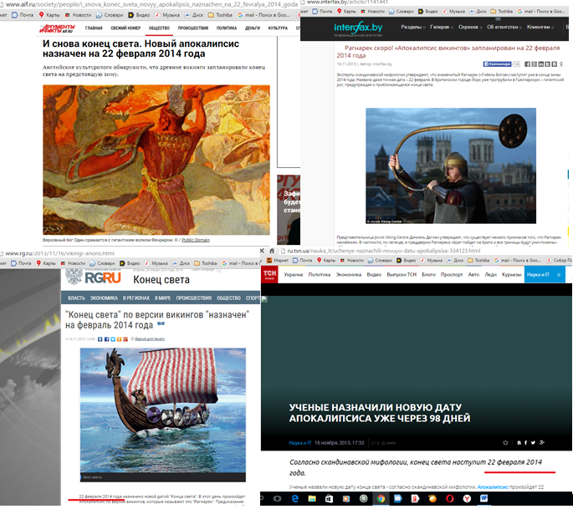Click the Аргументы и Факты logo
The width and height of the screenshot is (573, 509).
(x=58, y=29)
